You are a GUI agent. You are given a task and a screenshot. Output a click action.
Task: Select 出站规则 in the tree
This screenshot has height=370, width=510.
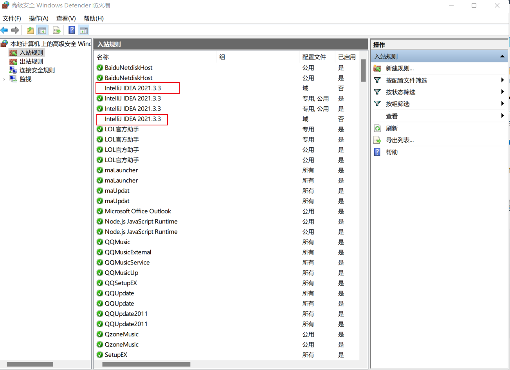(x=32, y=61)
